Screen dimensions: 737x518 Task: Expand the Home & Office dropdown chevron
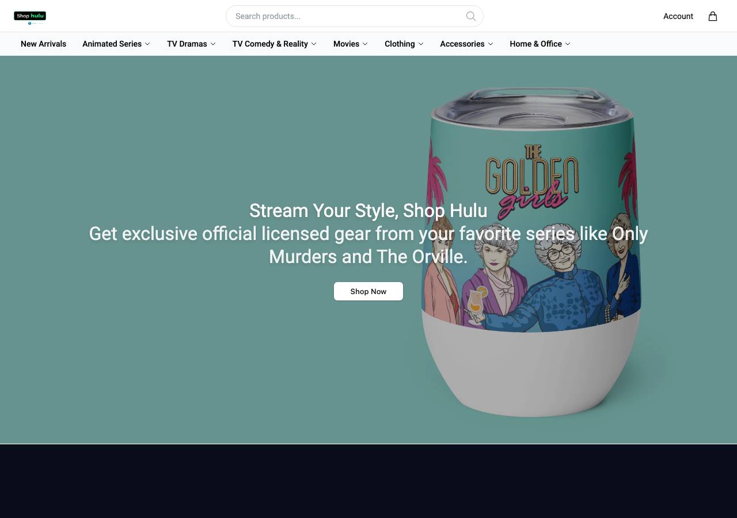click(x=568, y=44)
